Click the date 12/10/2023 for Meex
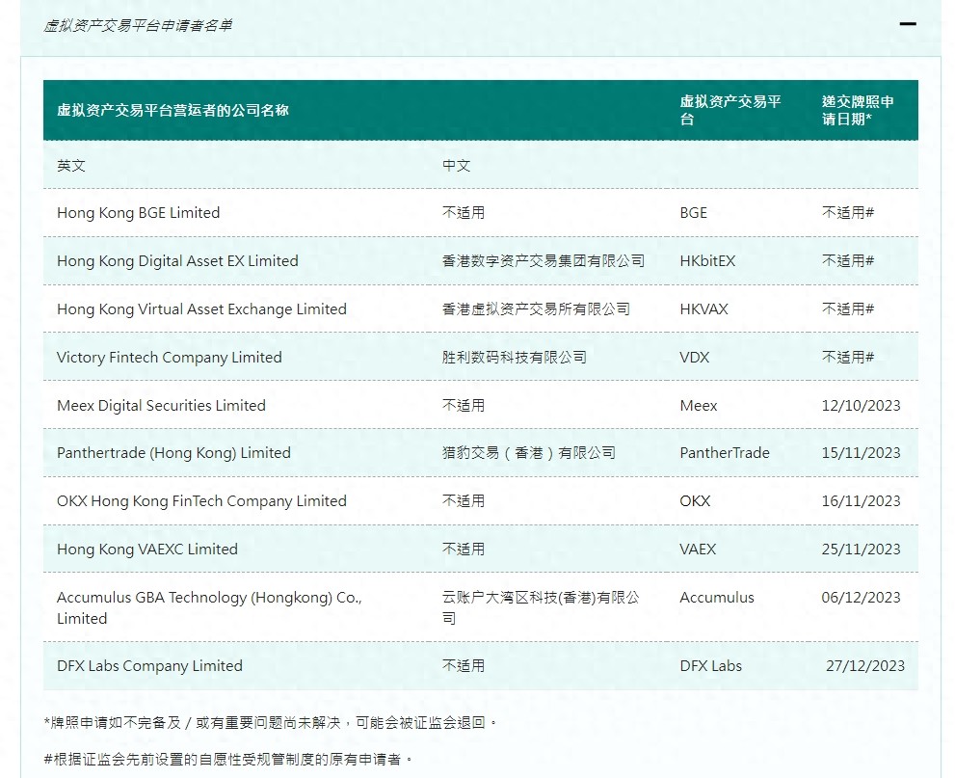 [854, 405]
